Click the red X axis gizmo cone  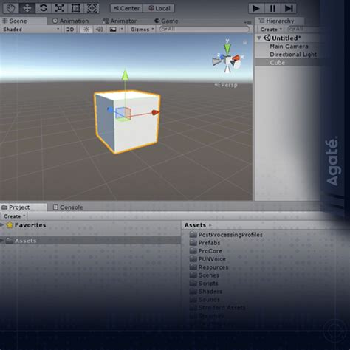pos(236,58)
